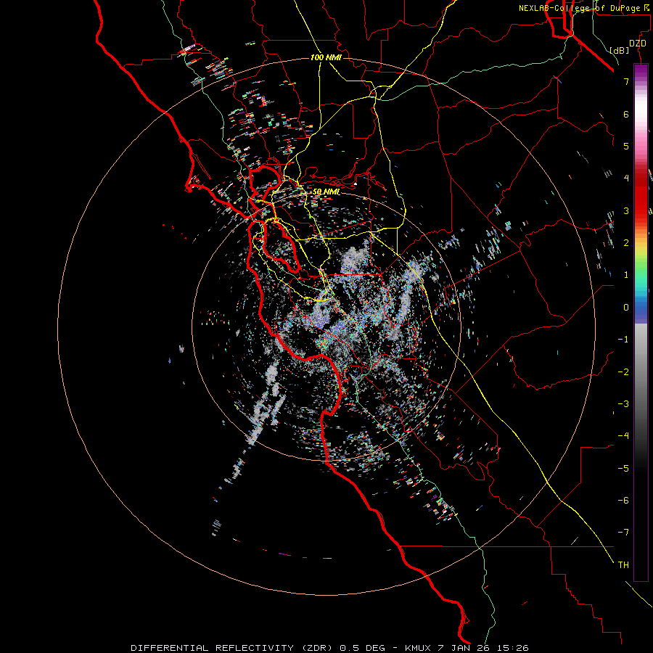Viewport: 653px width, 653px height.
Task: Click the 7 dB tick label on the scale
Action: click(x=626, y=81)
